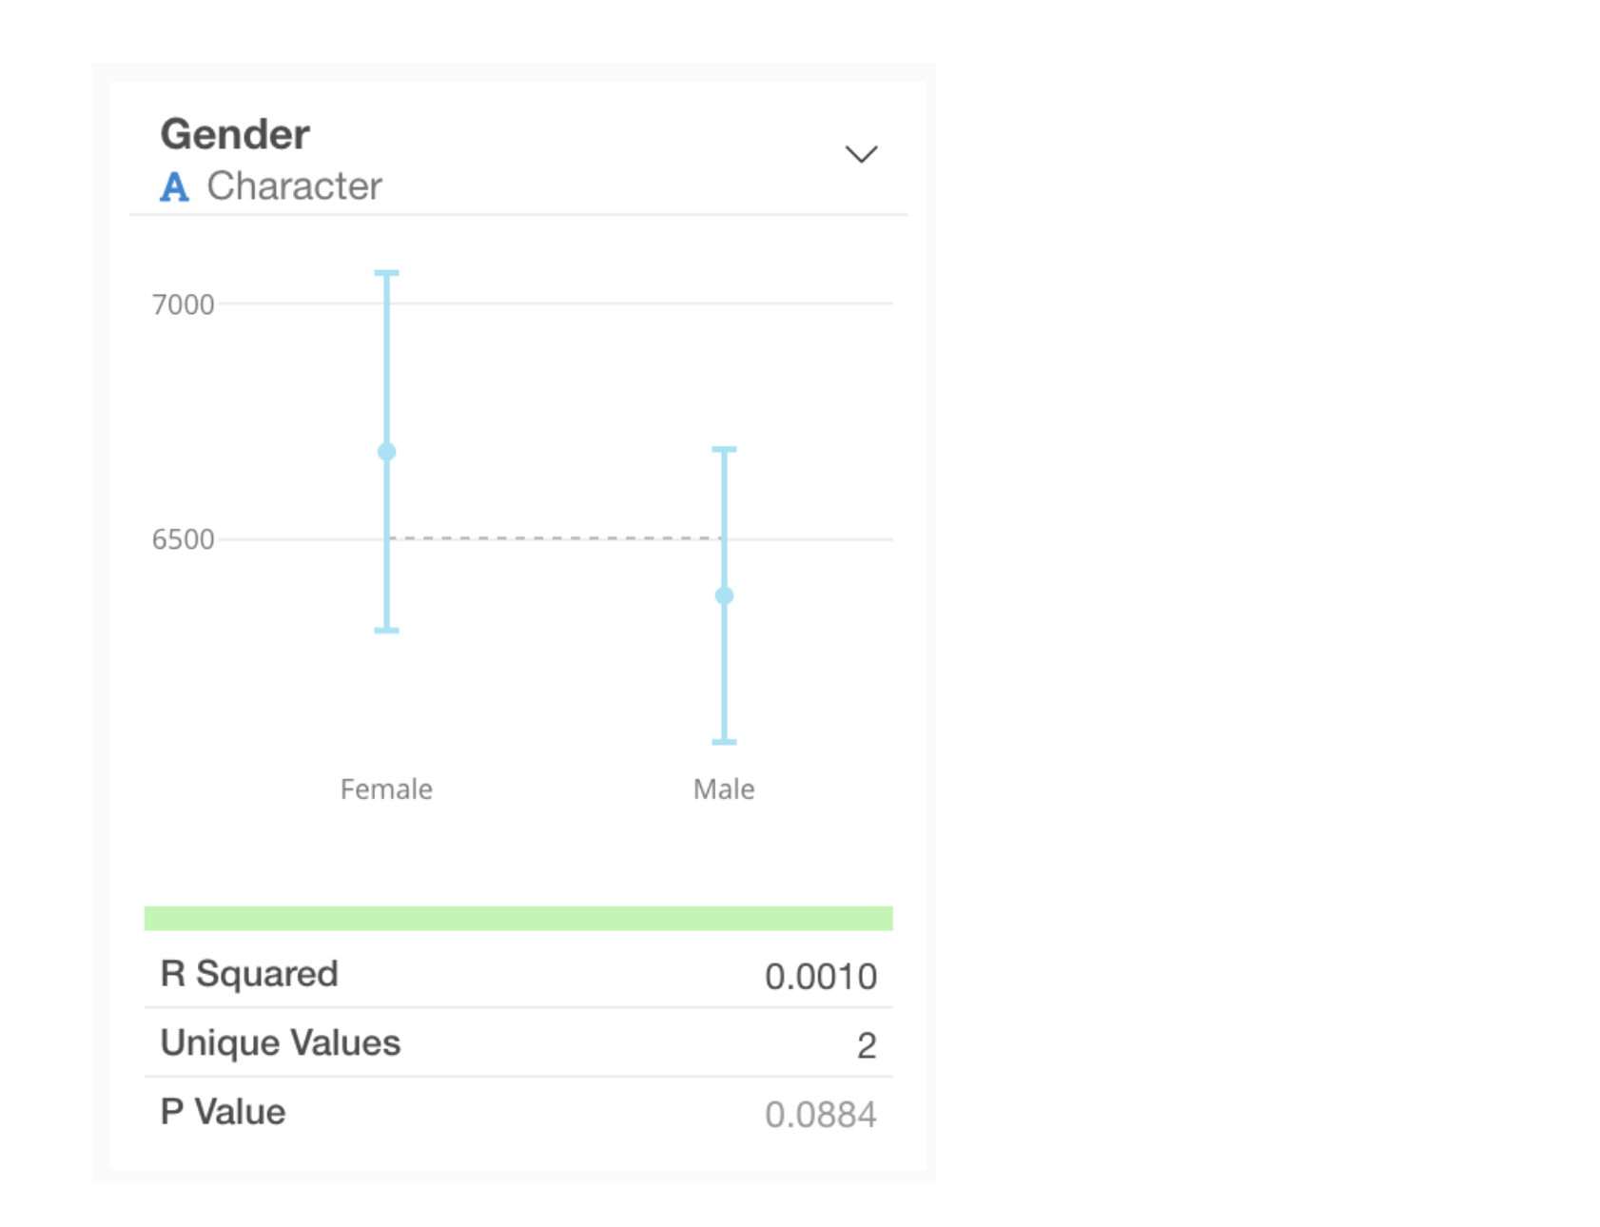
Task: Click the Male error bar top cap
Action: coord(724,449)
